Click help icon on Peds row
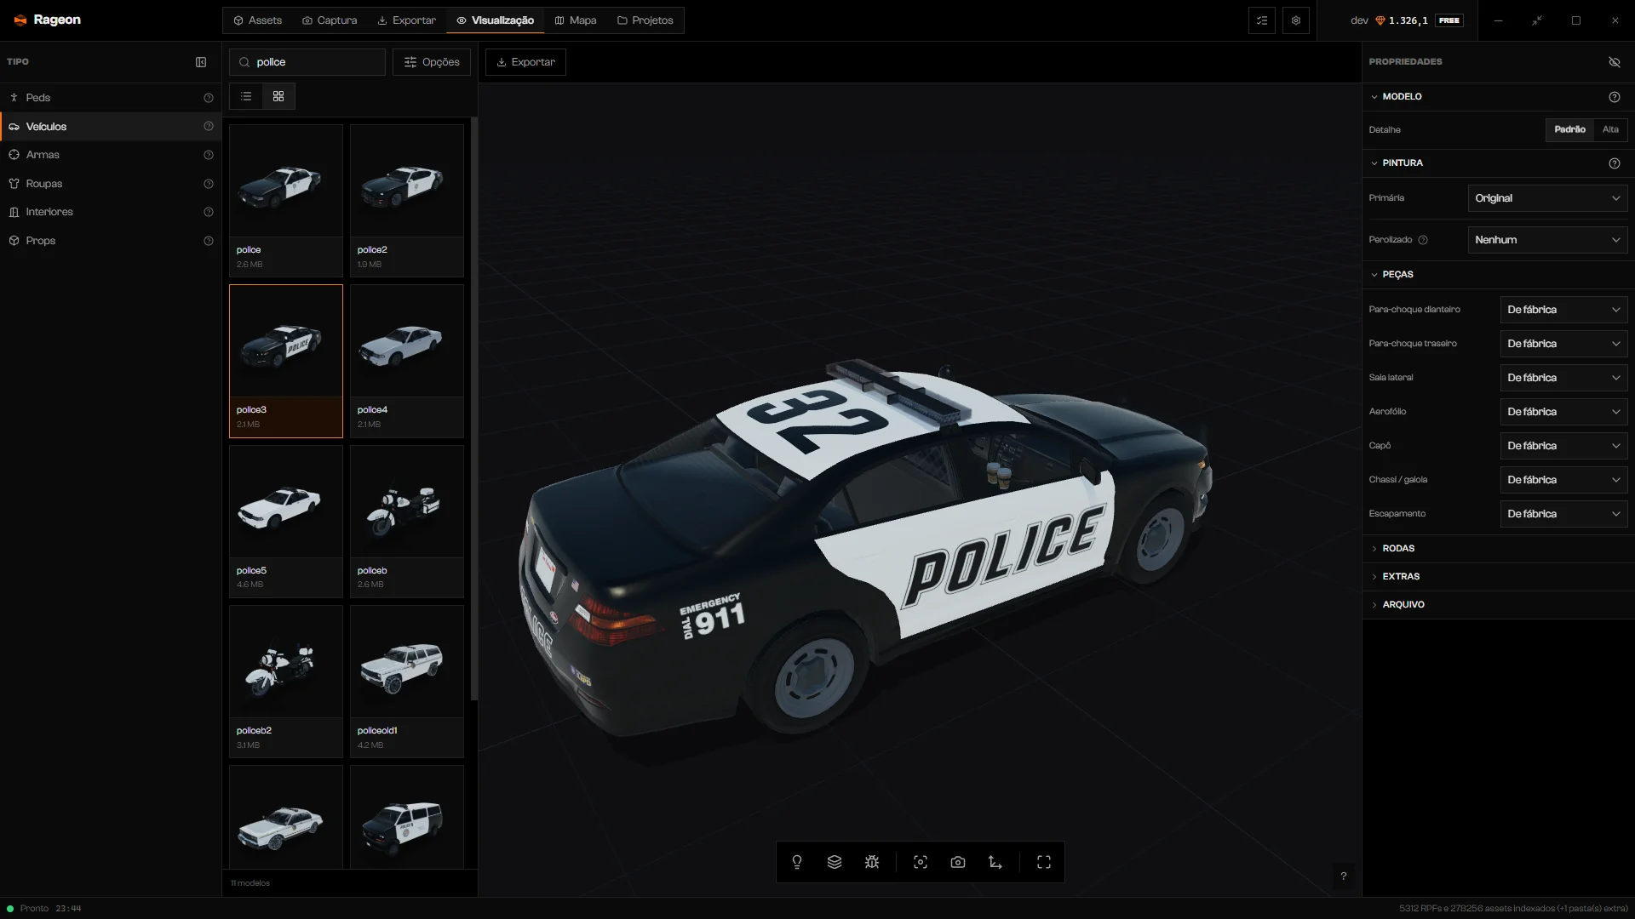1635x919 pixels. pos(209,98)
